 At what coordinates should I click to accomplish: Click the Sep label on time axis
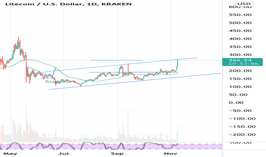pos(117,154)
